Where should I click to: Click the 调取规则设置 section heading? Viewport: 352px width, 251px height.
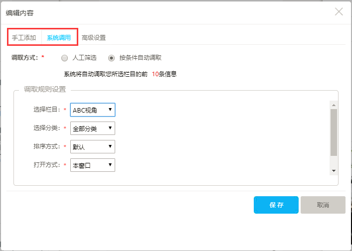point(45,90)
